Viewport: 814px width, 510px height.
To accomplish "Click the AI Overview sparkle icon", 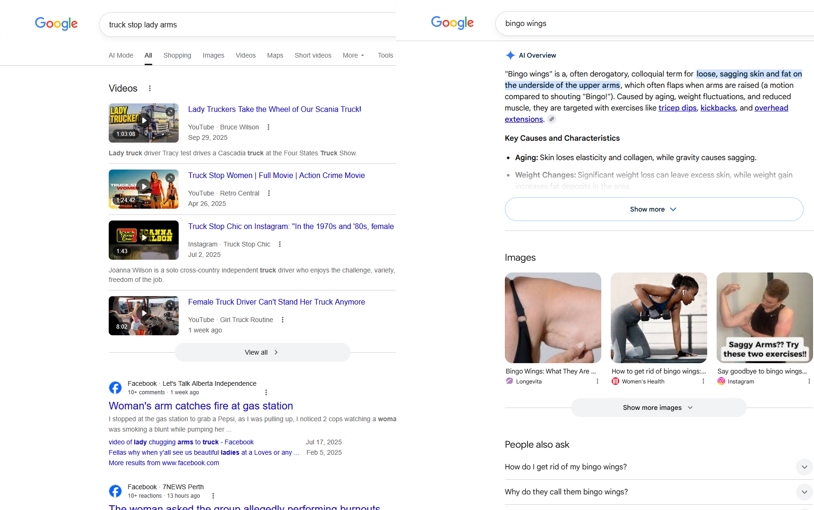I will (511, 55).
